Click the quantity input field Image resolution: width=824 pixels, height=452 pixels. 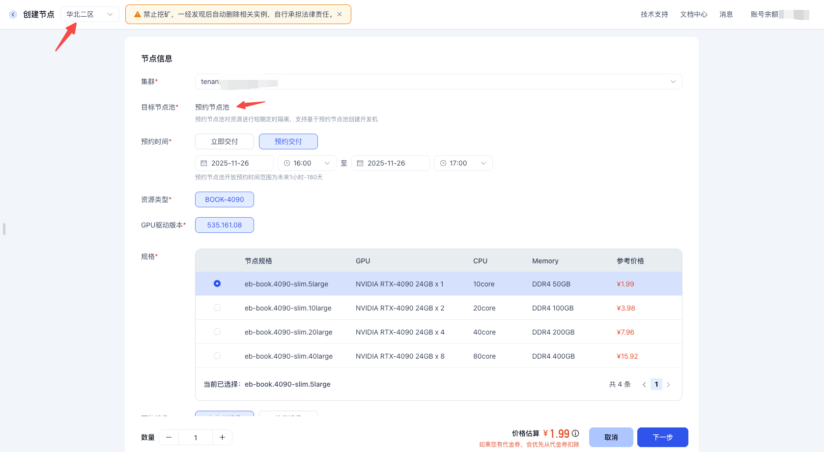tap(196, 437)
